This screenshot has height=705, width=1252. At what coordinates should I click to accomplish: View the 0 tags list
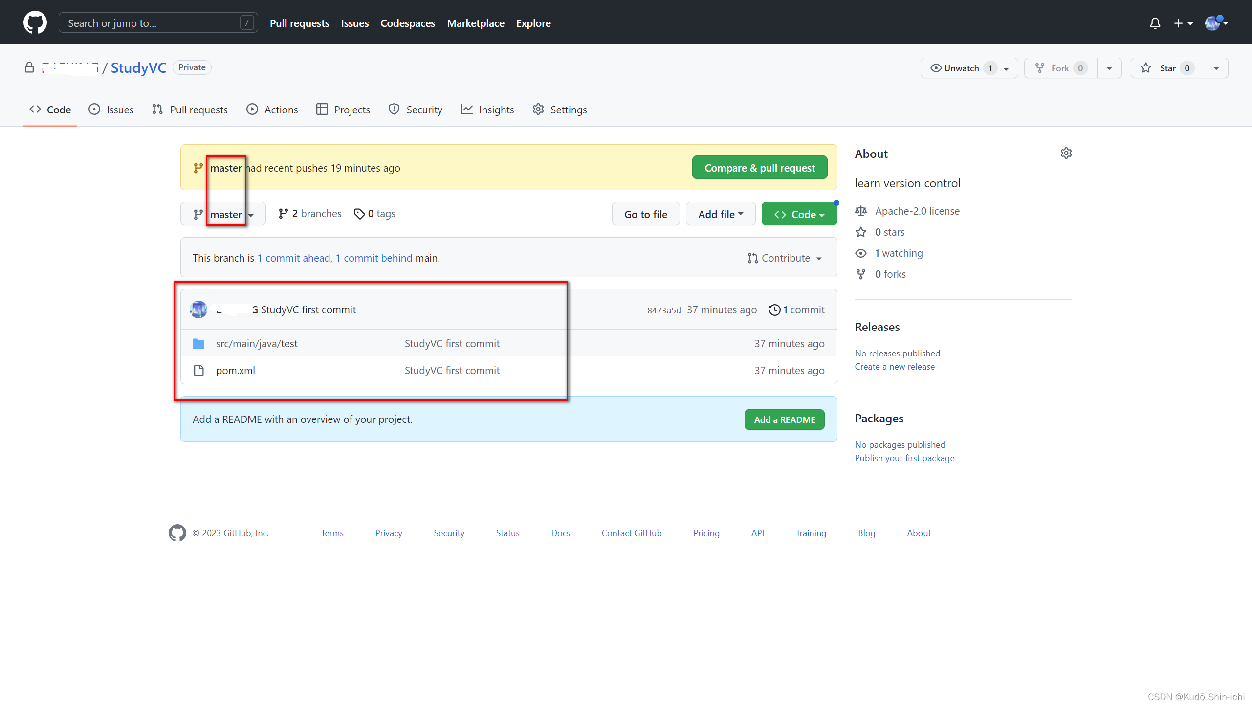[x=374, y=214]
